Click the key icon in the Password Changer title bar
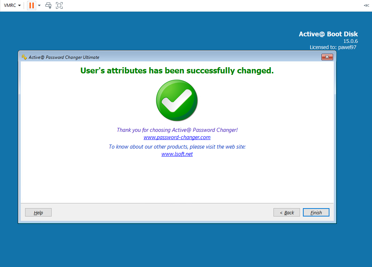Viewport: 372px width, 267px height. click(24, 57)
